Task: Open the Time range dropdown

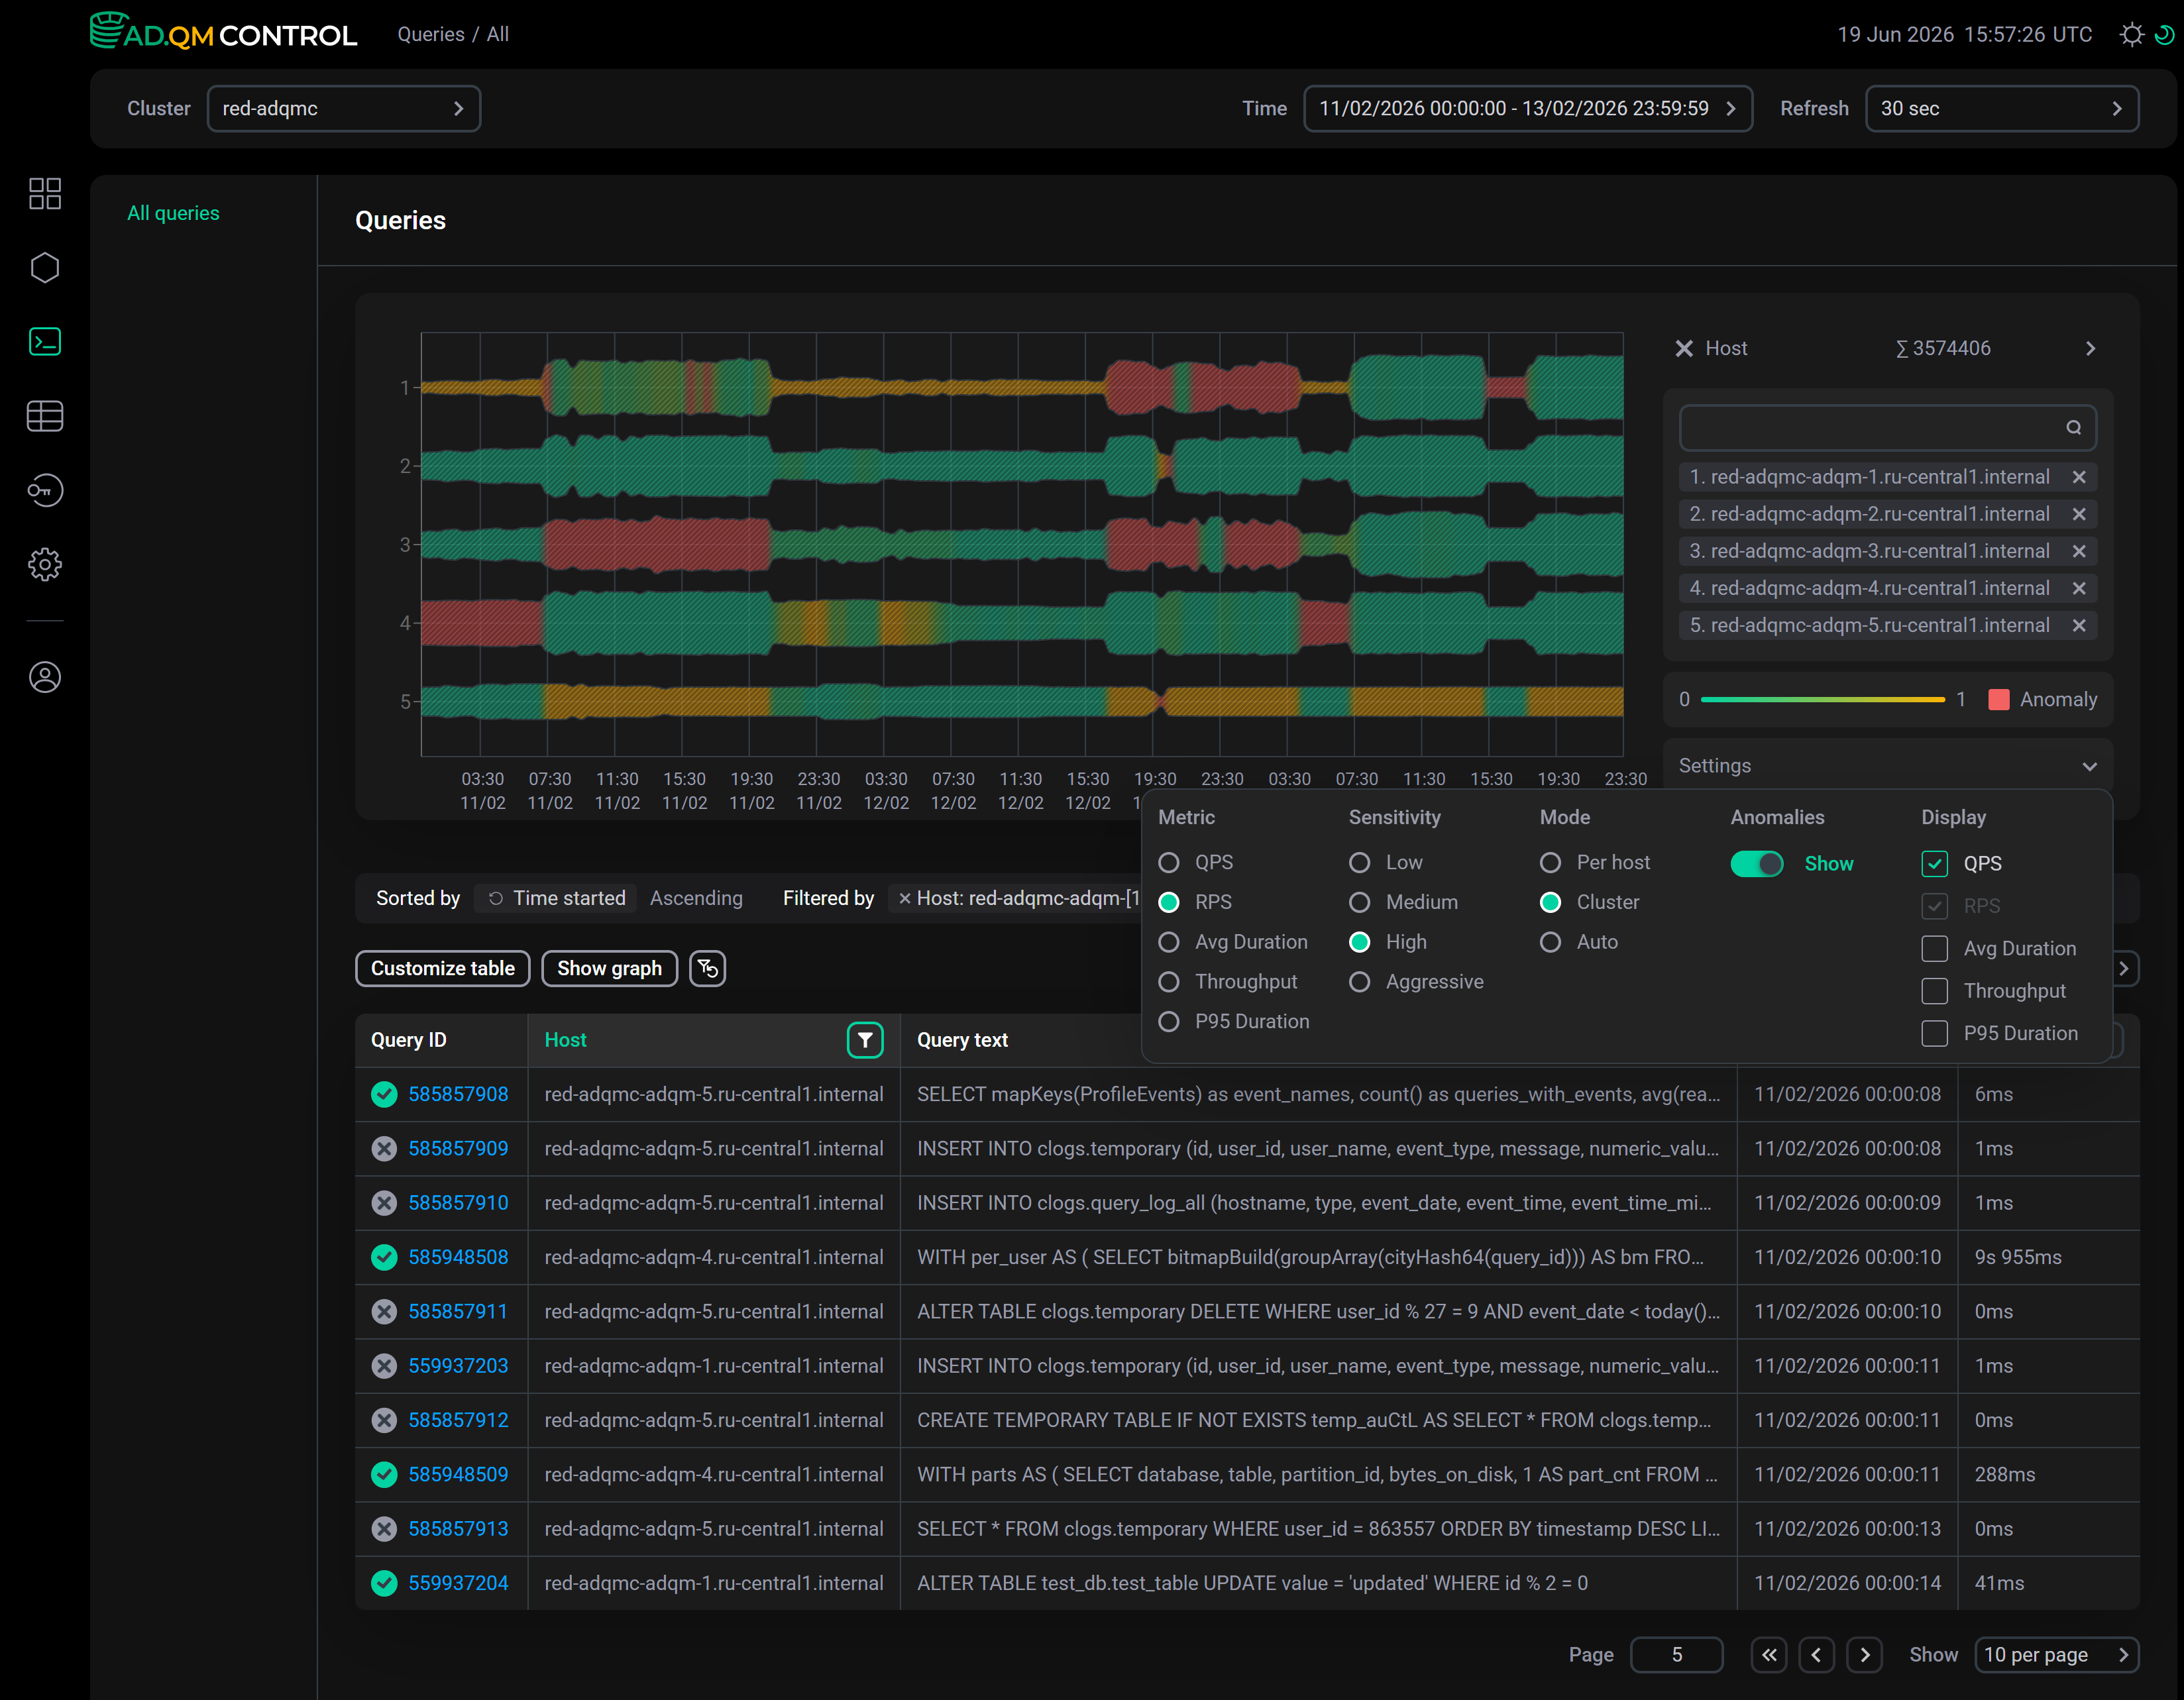Action: (x=1527, y=108)
